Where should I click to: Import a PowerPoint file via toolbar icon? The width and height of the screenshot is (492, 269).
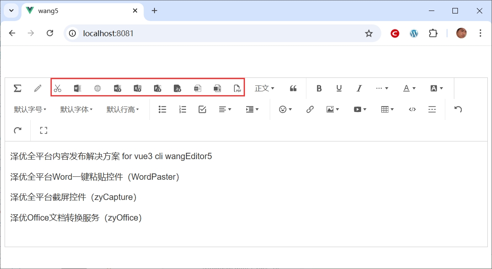158,88
